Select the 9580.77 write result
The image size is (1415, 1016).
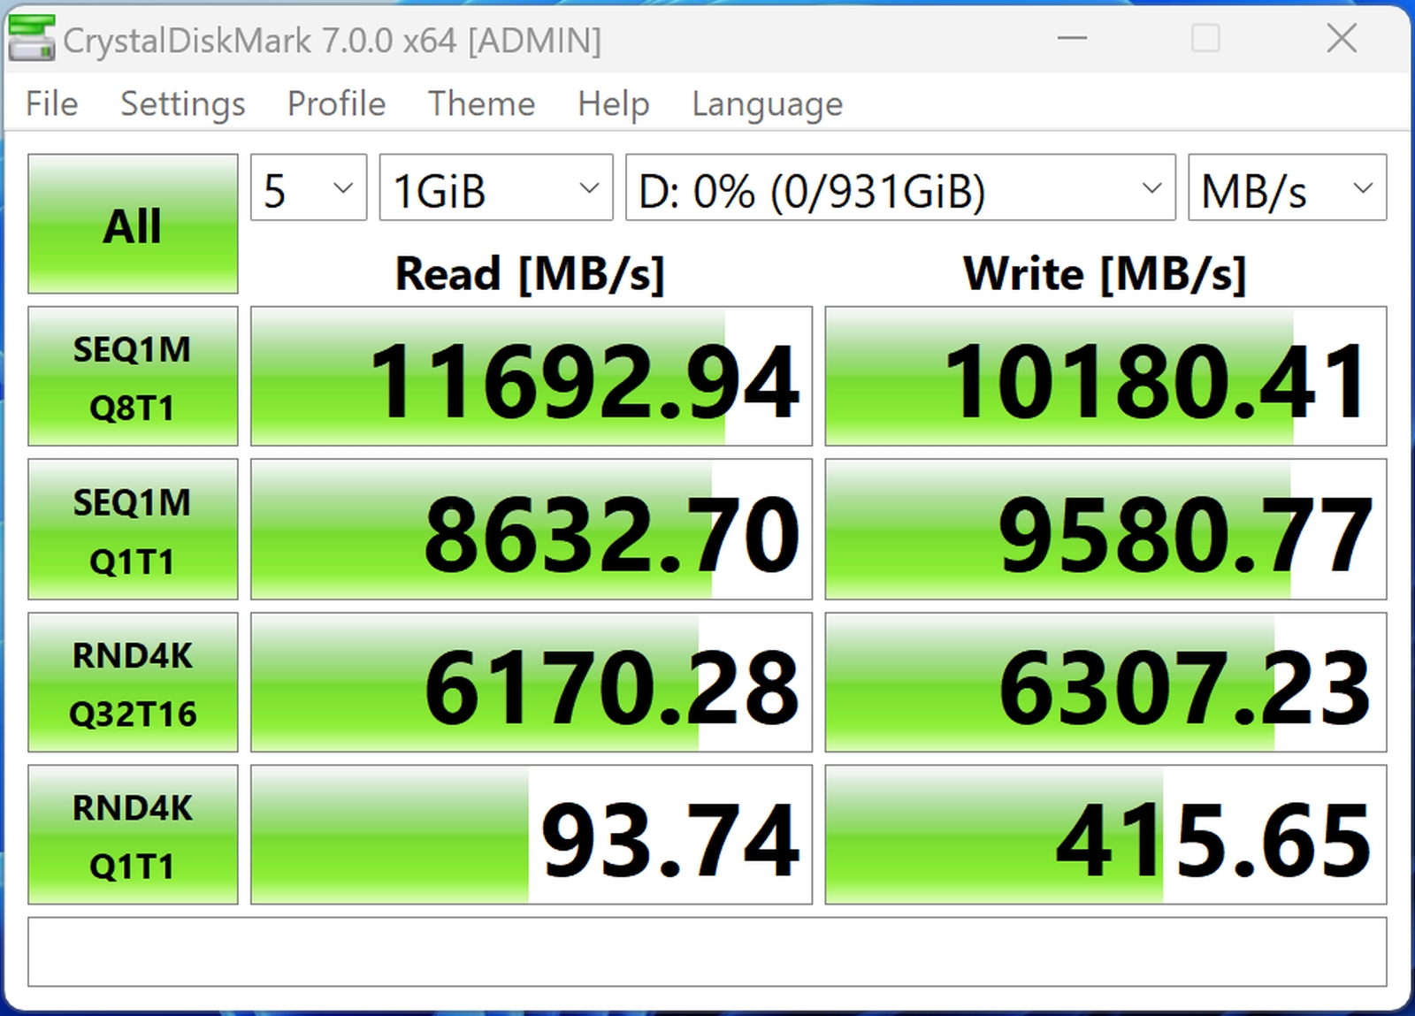coord(1106,530)
